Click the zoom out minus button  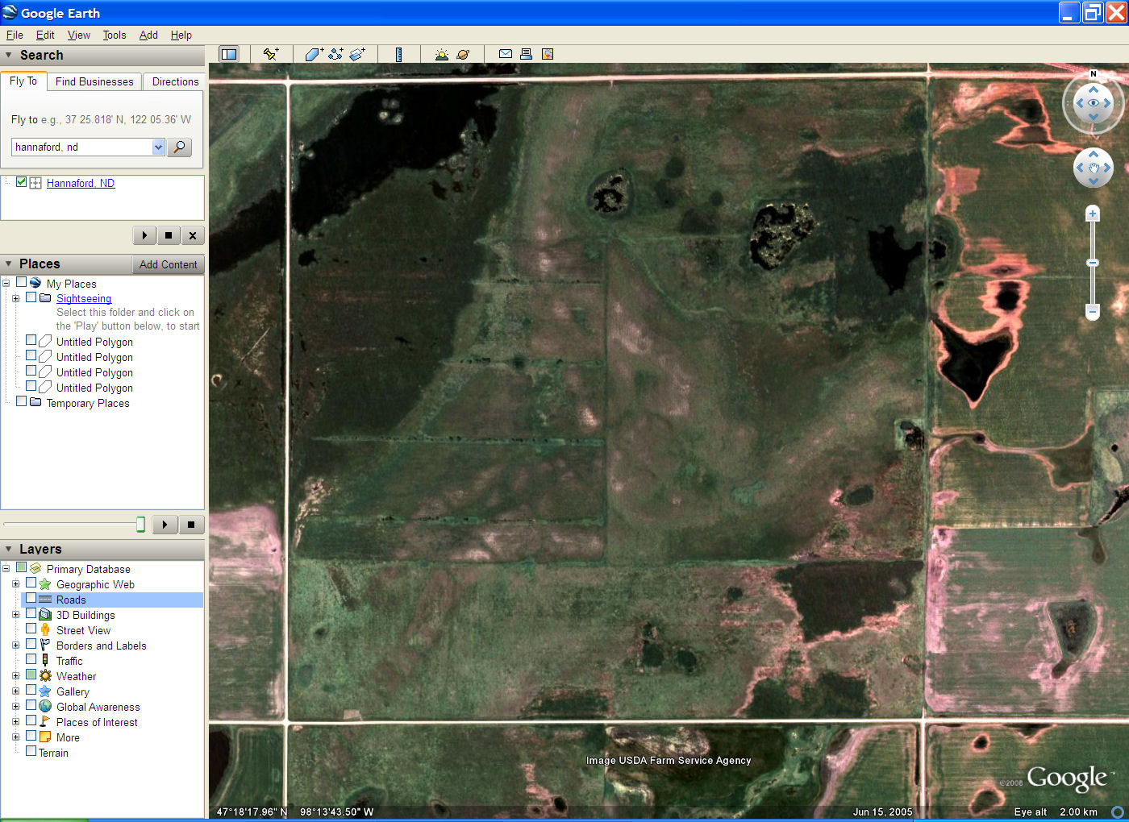click(1093, 310)
